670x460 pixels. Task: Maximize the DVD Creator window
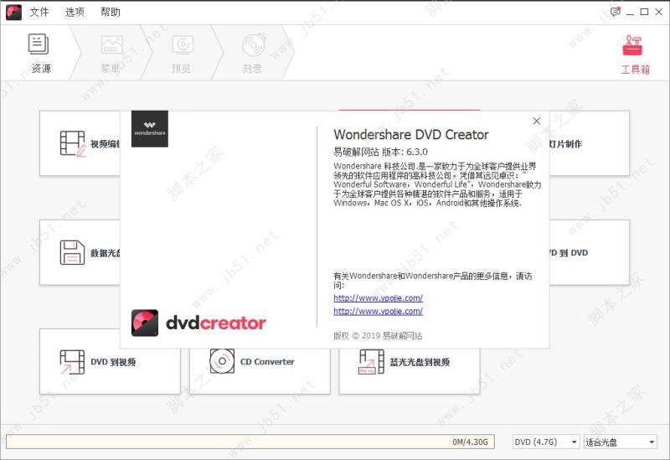pos(644,12)
